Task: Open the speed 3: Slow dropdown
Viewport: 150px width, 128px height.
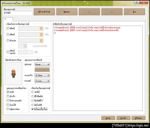Action: (42, 75)
